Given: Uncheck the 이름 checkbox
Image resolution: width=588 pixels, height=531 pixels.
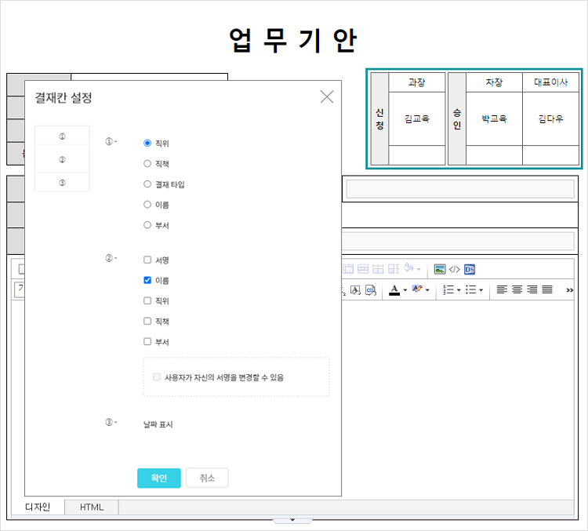Looking at the screenshot, I should 147,280.
